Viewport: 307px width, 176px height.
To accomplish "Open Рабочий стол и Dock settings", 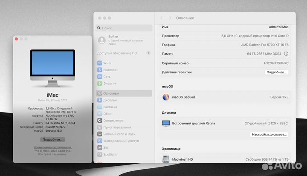I will point(124,134).
